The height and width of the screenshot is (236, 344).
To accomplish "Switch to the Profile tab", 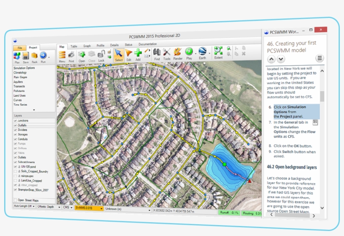I will pyautogui.click(x=101, y=45).
